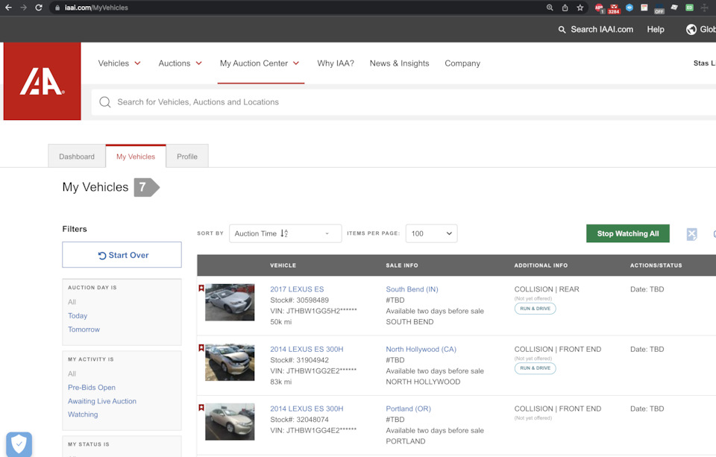
Task: Open 2014 LEXUS ES 300H Stock# 31904942 link
Action: (307, 349)
